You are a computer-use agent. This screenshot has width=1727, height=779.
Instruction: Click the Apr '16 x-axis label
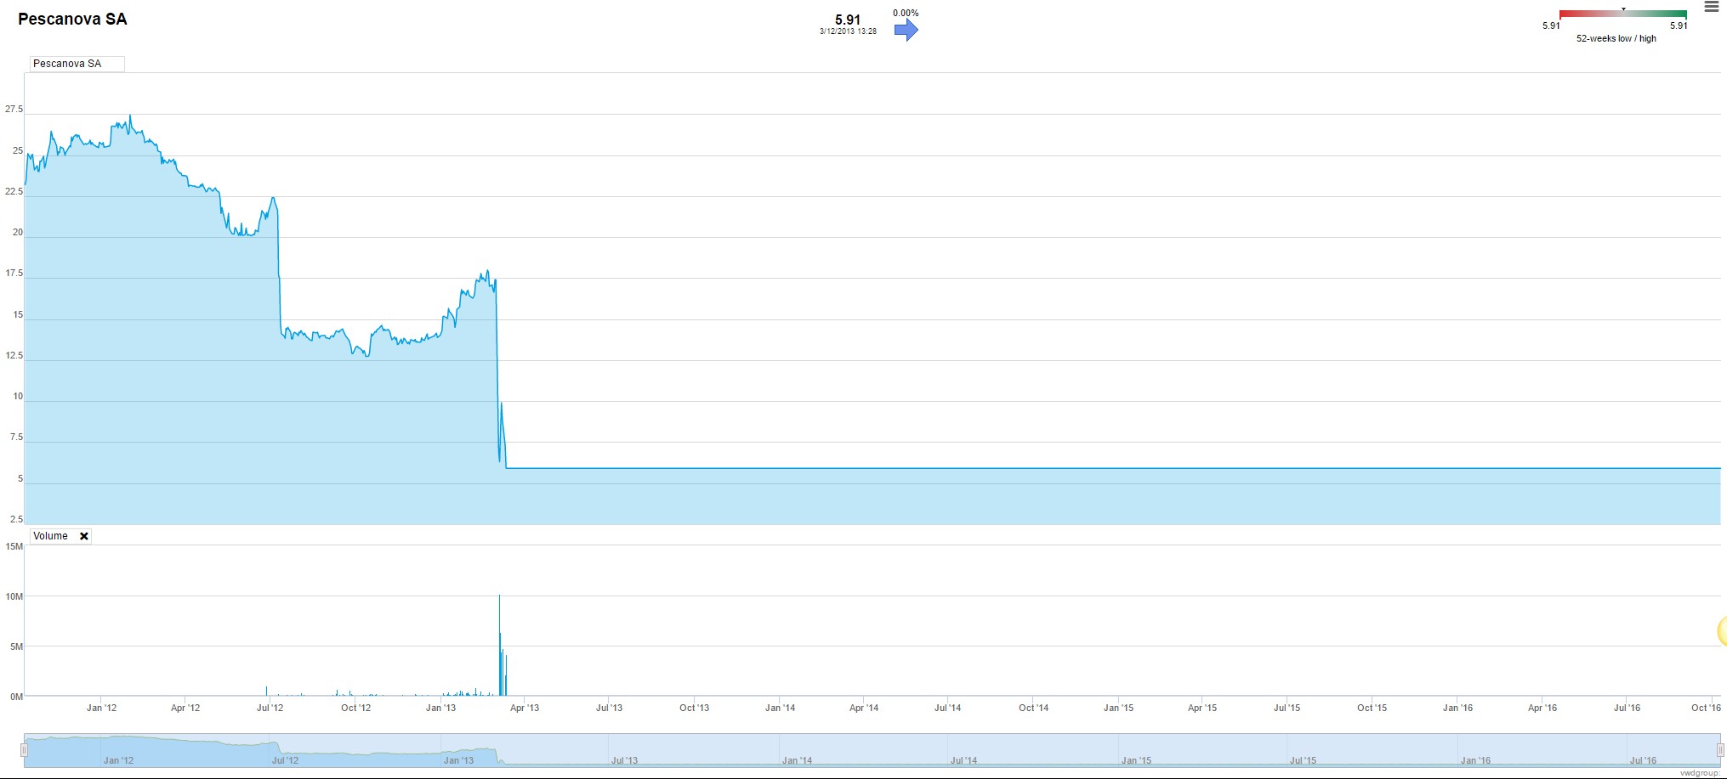point(1542,708)
